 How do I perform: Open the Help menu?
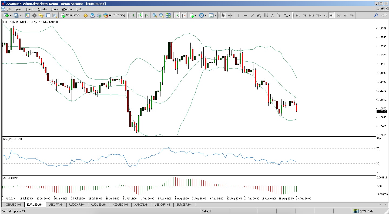coord(79,9)
